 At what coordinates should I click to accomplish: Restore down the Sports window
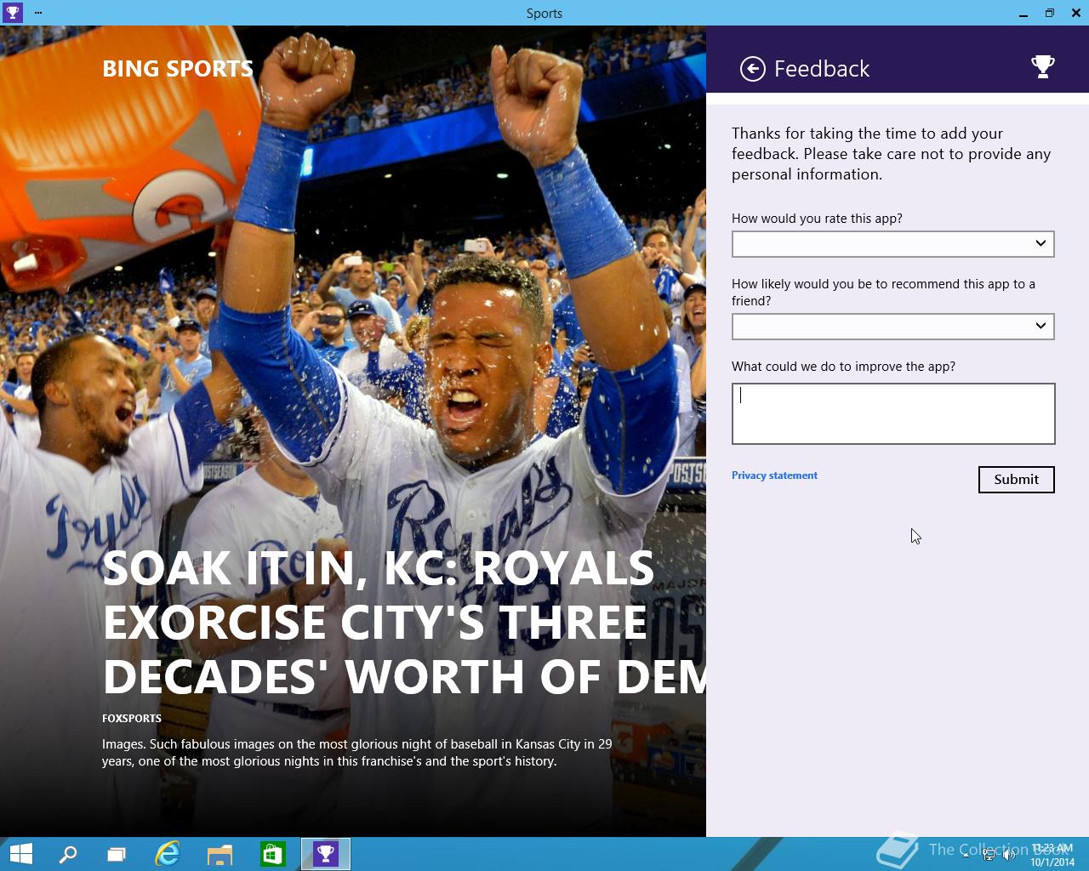1050,13
